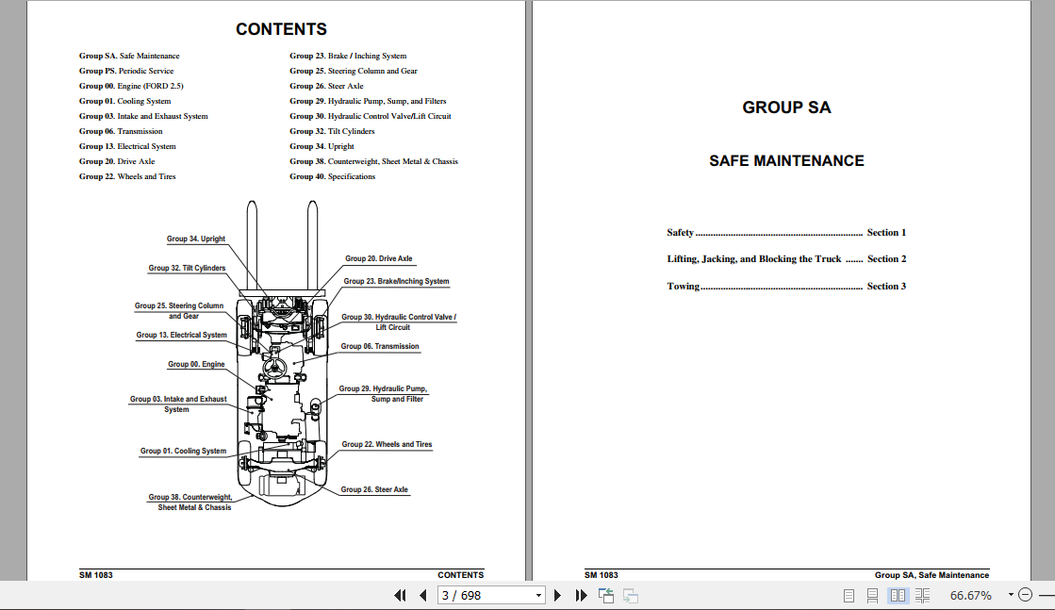This screenshot has height=610, width=1055.
Task: Click 'Group 22. Wheels and Tires' in the contents list
Action: click(x=128, y=176)
